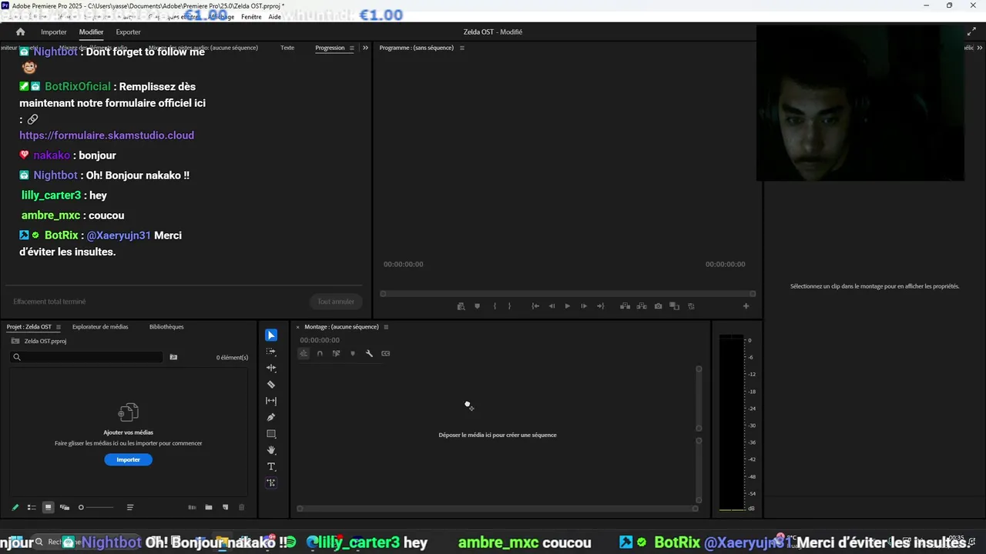Toggle timeline add marker shield
This screenshot has height=554, width=986.
pos(353,353)
